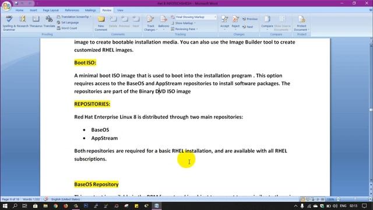Click the ENG input language indicator
Screen dimensions: 373x210
click(x=343, y=206)
